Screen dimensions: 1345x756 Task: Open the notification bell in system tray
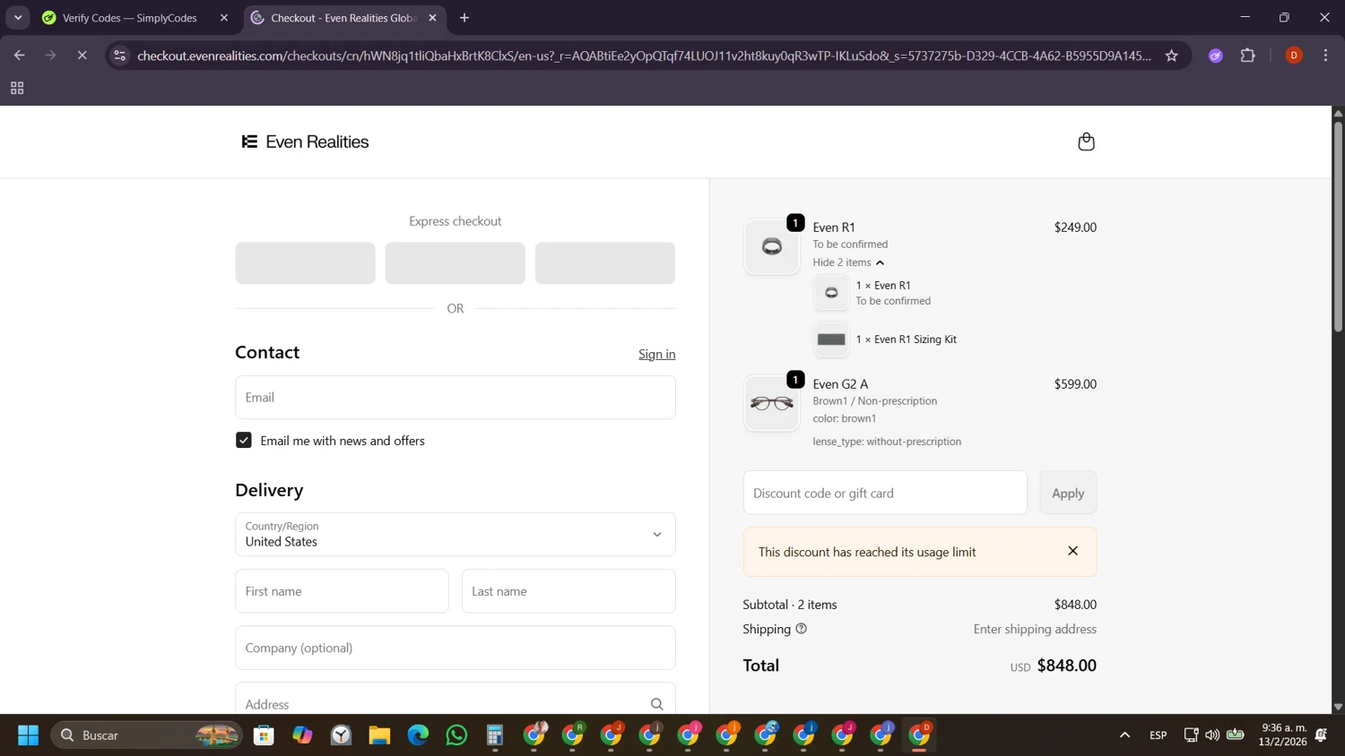pos(1321,735)
